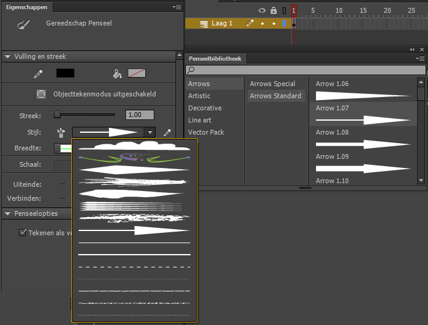Viewport: 428px width, 325px height.
Task: Close the Penseelbibliotheek panel
Action: coord(422,50)
